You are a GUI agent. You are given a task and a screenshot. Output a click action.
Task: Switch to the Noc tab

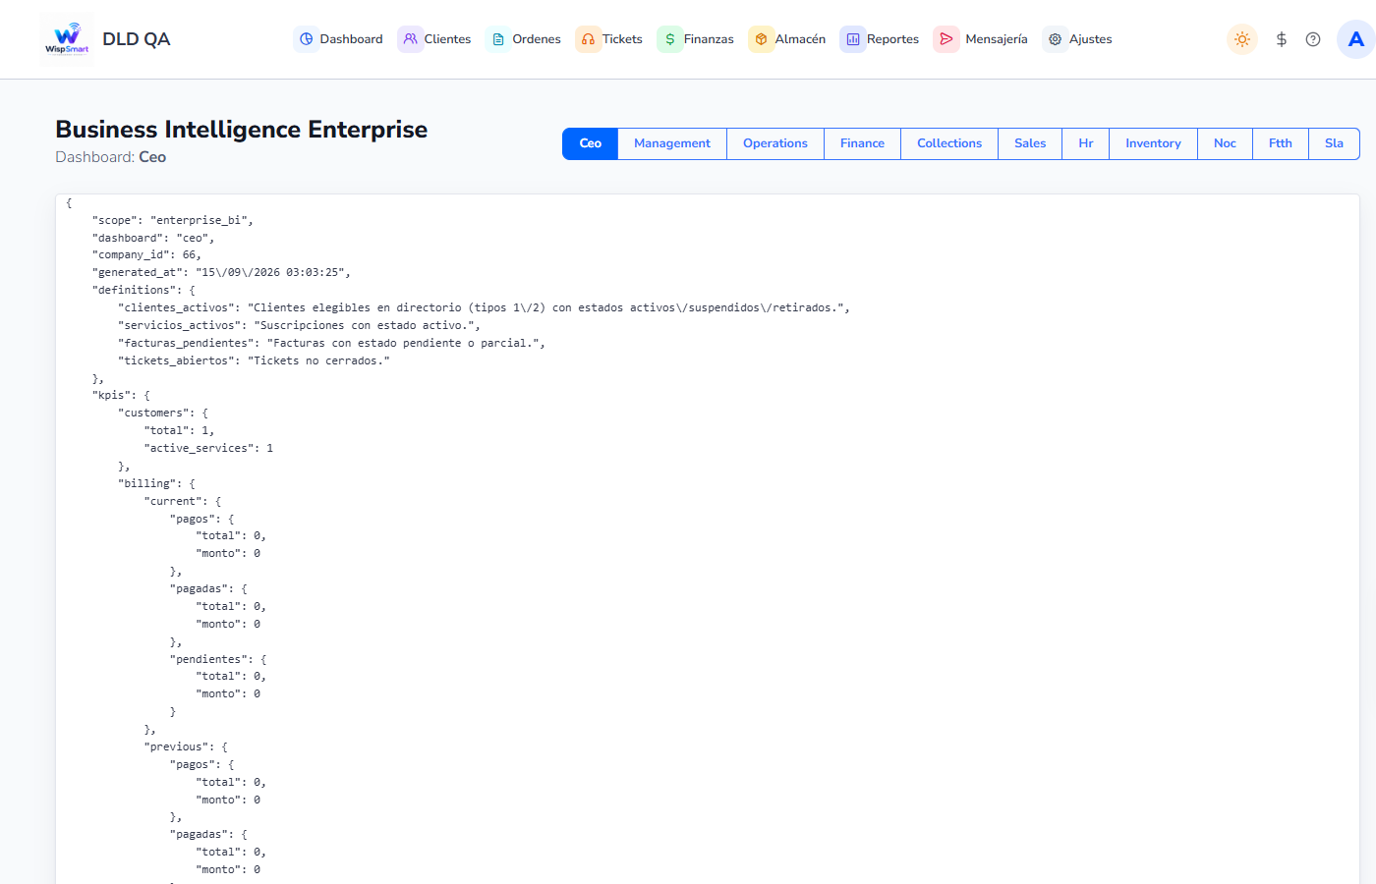pyautogui.click(x=1225, y=143)
